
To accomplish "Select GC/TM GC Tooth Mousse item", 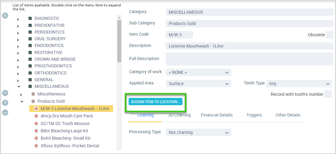I will point(65,124).
